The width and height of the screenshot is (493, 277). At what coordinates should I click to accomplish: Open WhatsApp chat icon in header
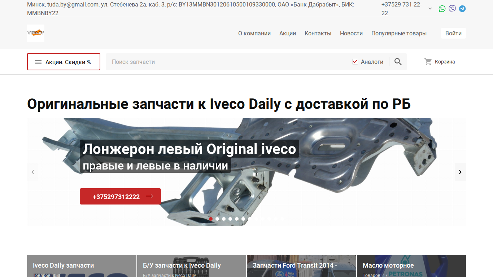[442, 9]
